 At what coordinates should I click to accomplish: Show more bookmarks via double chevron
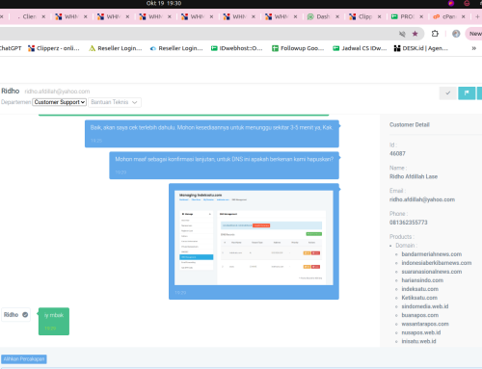[473, 48]
